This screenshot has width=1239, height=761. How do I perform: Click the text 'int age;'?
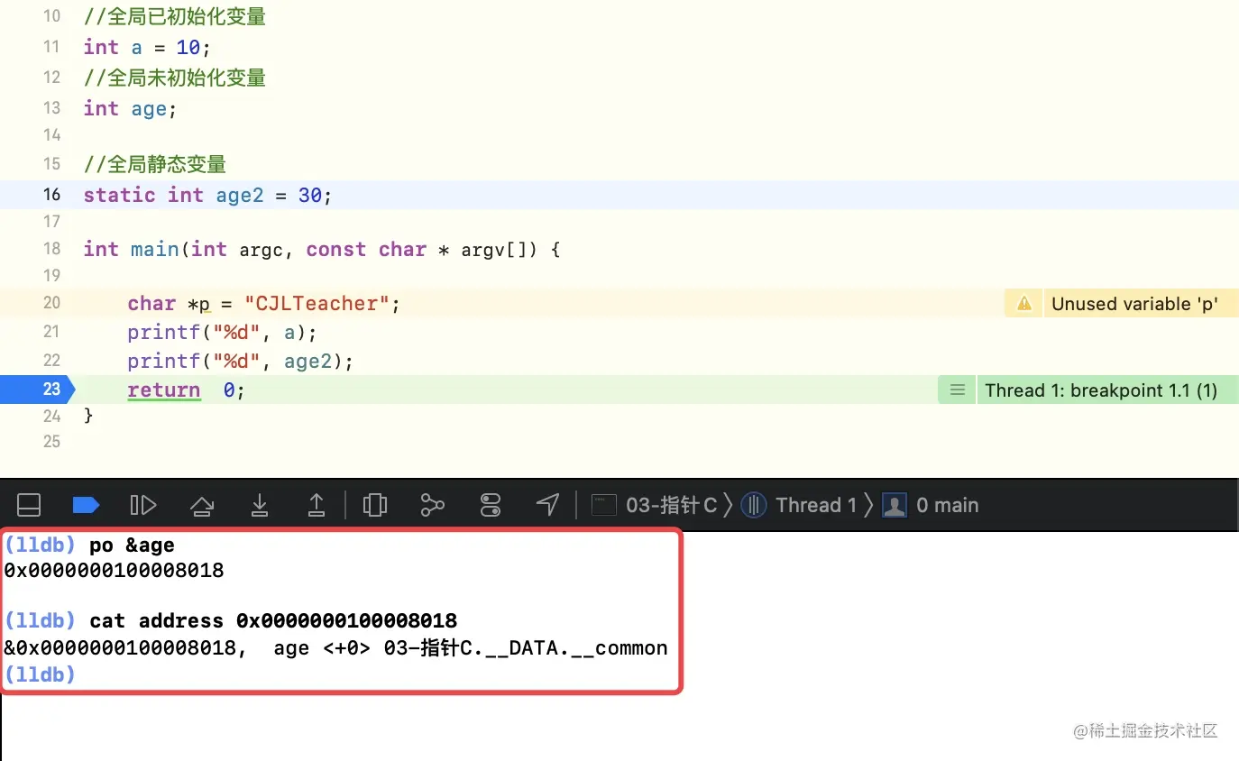pyautogui.click(x=130, y=109)
